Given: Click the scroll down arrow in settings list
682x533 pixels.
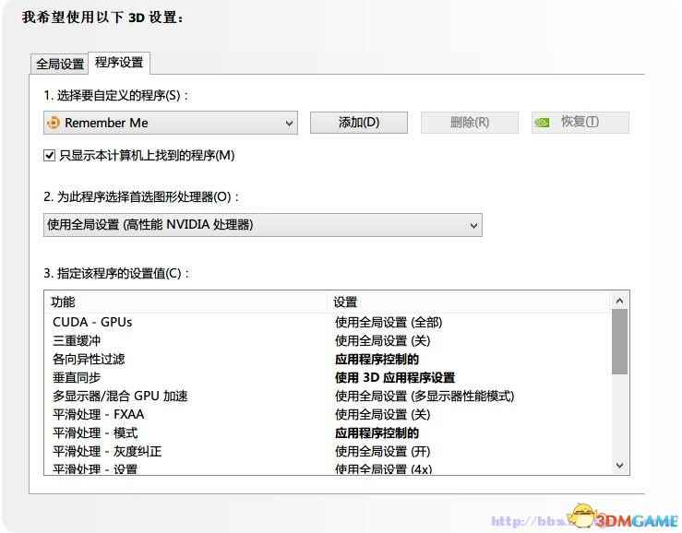Looking at the screenshot, I should pyautogui.click(x=619, y=466).
